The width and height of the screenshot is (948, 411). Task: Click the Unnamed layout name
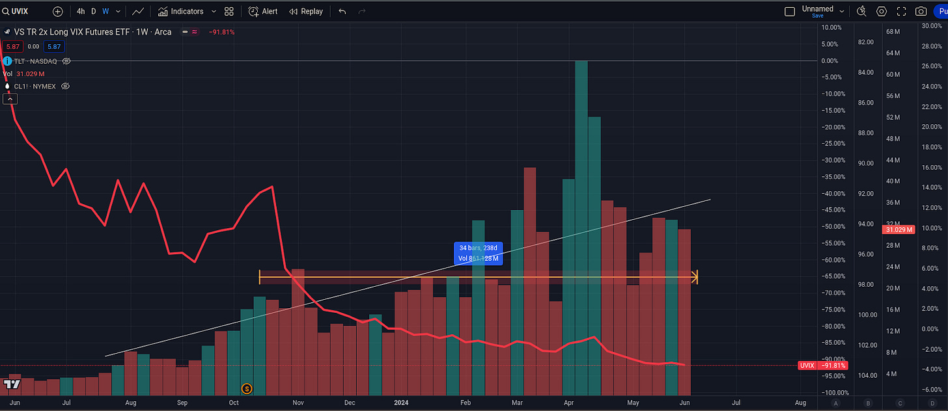[x=817, y=8]
